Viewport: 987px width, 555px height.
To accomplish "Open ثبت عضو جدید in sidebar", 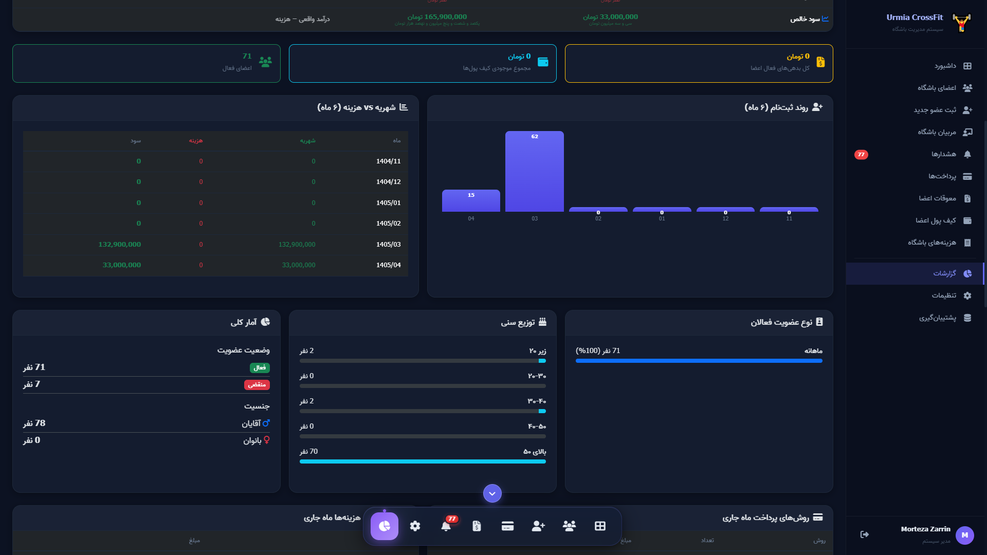I will coord(915,110).
